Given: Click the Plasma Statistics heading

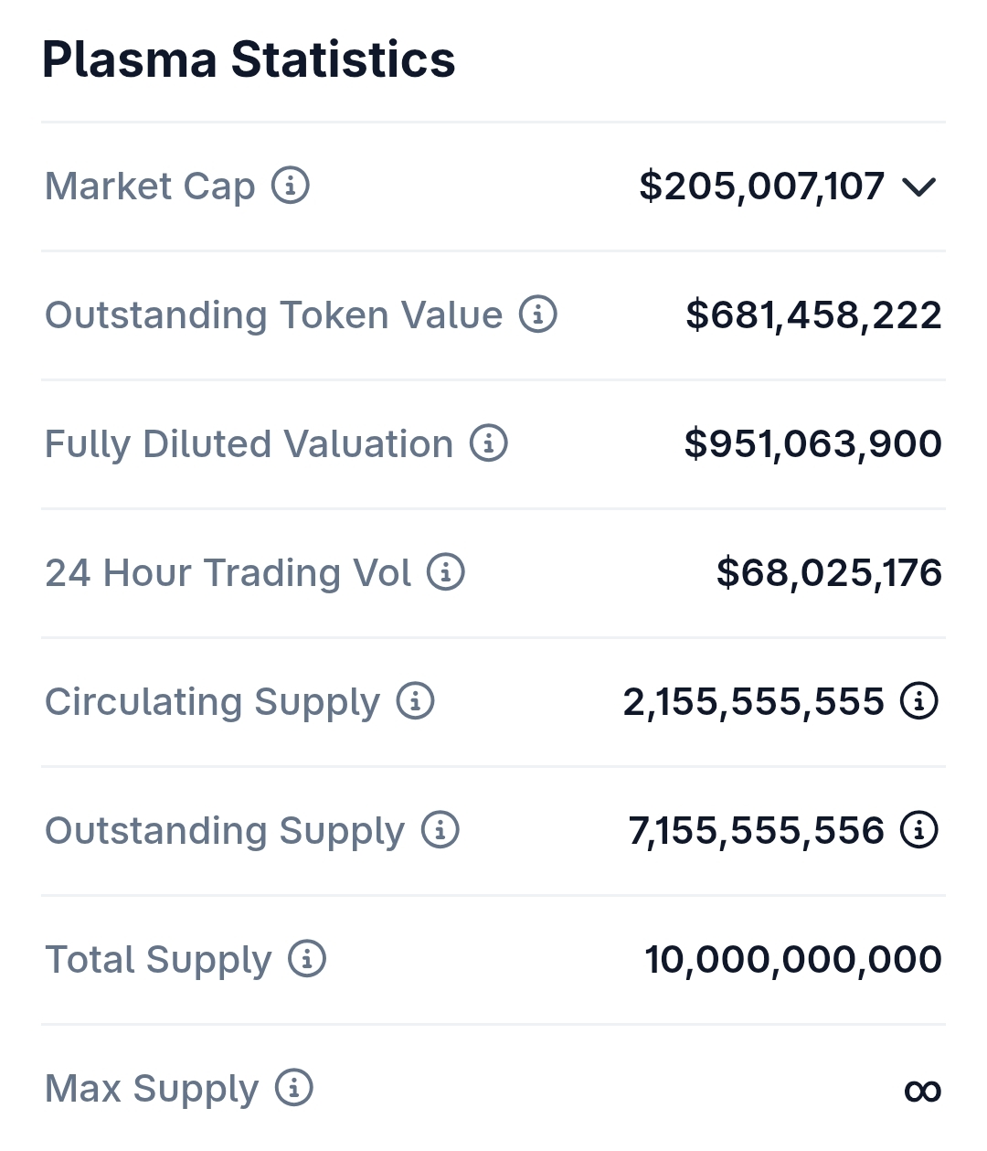Looking at the screenshot, I should pos(249,59).
